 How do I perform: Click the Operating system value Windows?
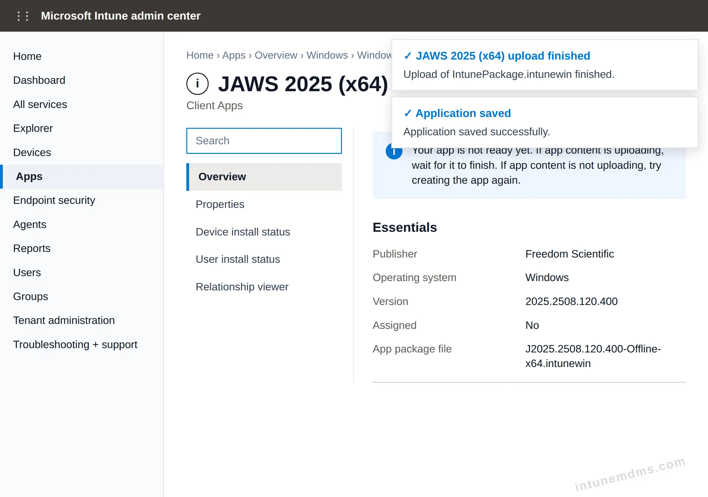(547, 277)
